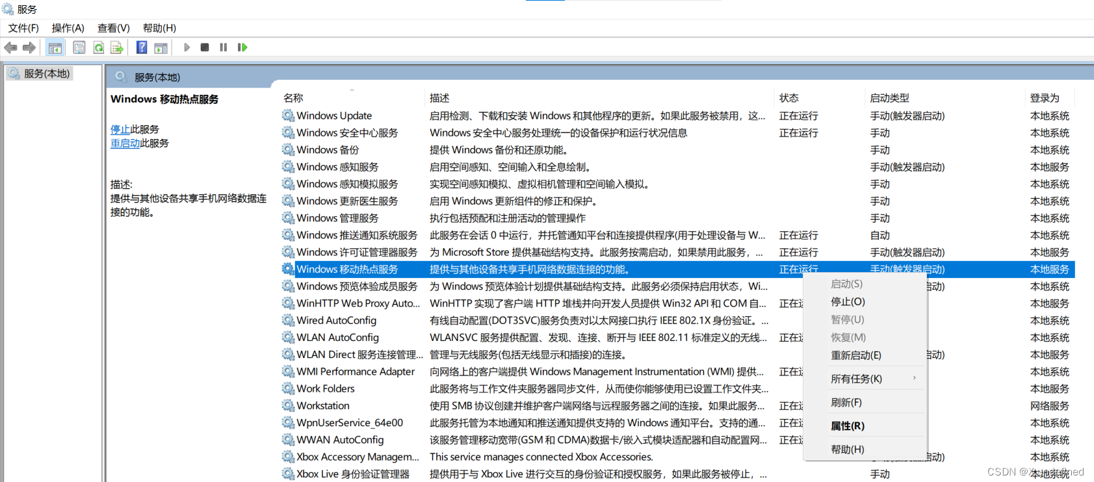Toggle the action pane toolbar icon
Screen dimensions: 1094x482
[x=161, y=47]
